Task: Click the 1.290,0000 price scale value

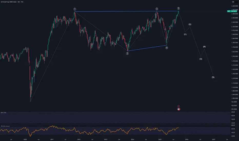Action: [x=235, y=74]
